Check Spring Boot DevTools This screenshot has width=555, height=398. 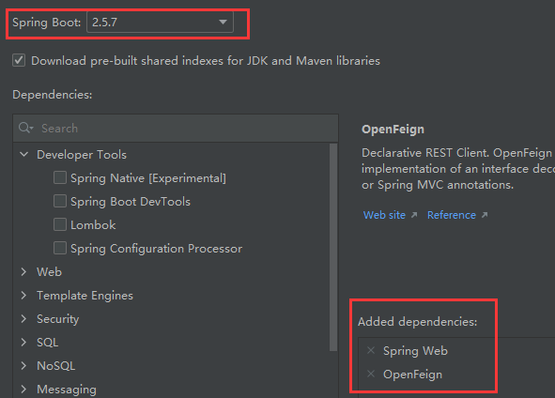click(60, 201)
